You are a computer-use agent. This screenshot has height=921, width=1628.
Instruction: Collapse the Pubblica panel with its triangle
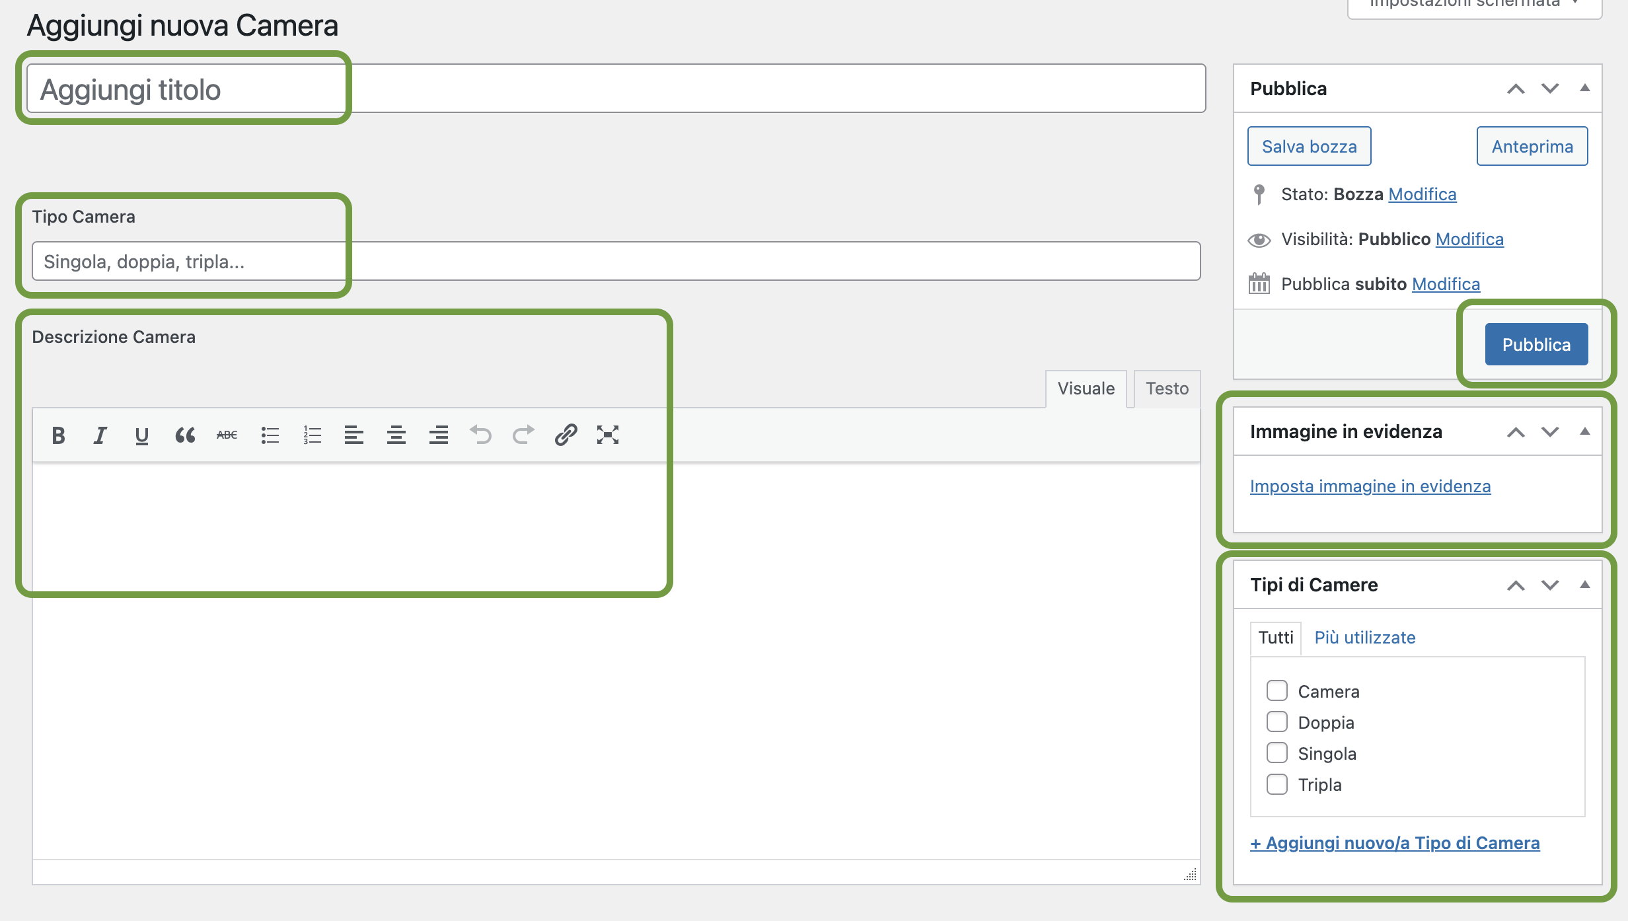coord(1584,88)
